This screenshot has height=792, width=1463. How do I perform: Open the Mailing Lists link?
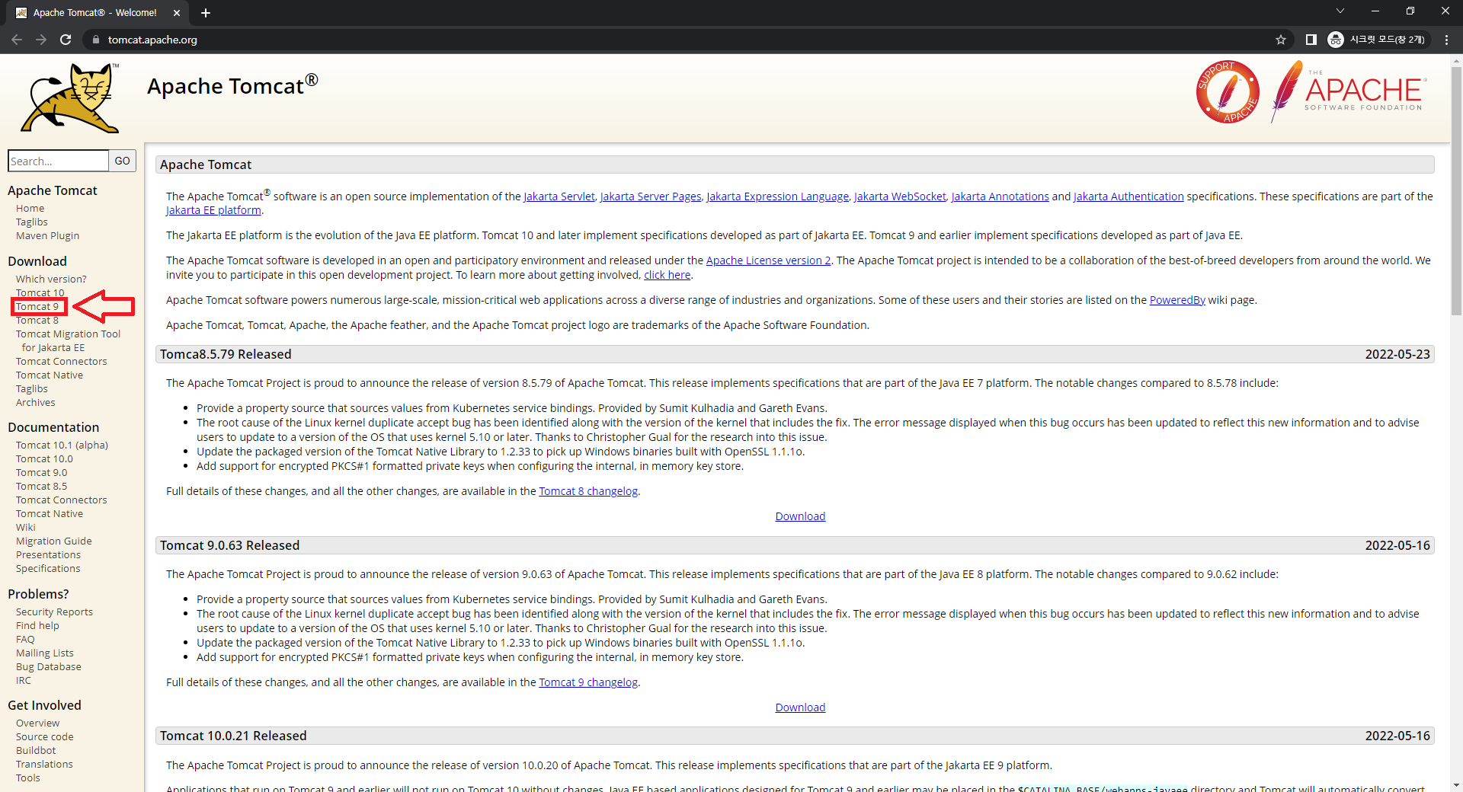click(x=45, y=653)
